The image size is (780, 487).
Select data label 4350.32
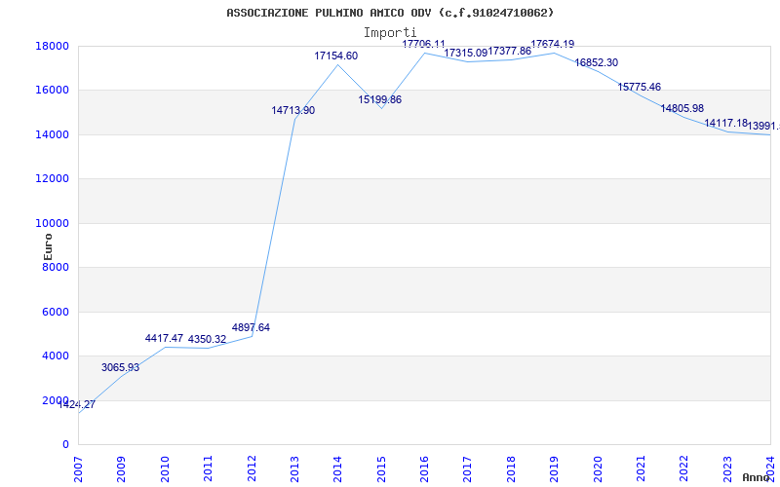207,339
